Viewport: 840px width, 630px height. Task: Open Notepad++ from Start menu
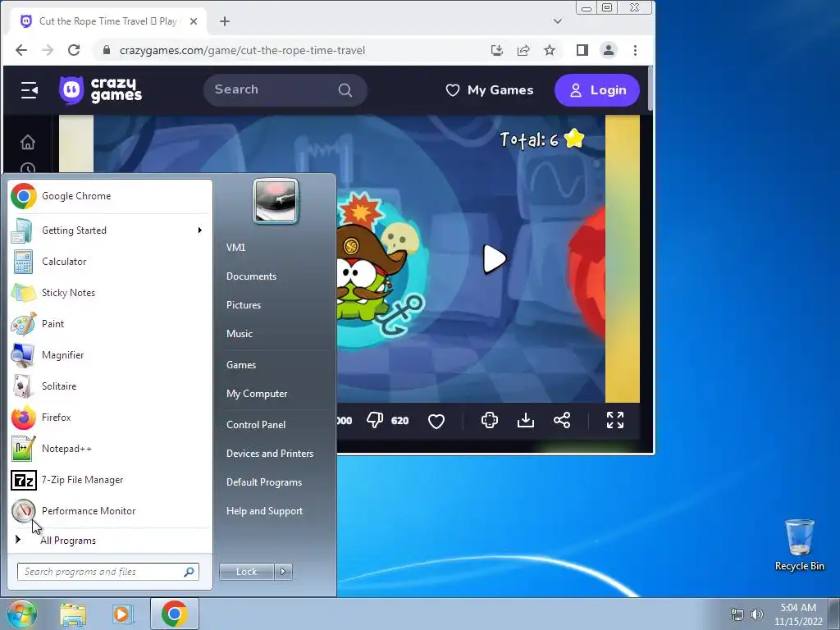[111, 449]
